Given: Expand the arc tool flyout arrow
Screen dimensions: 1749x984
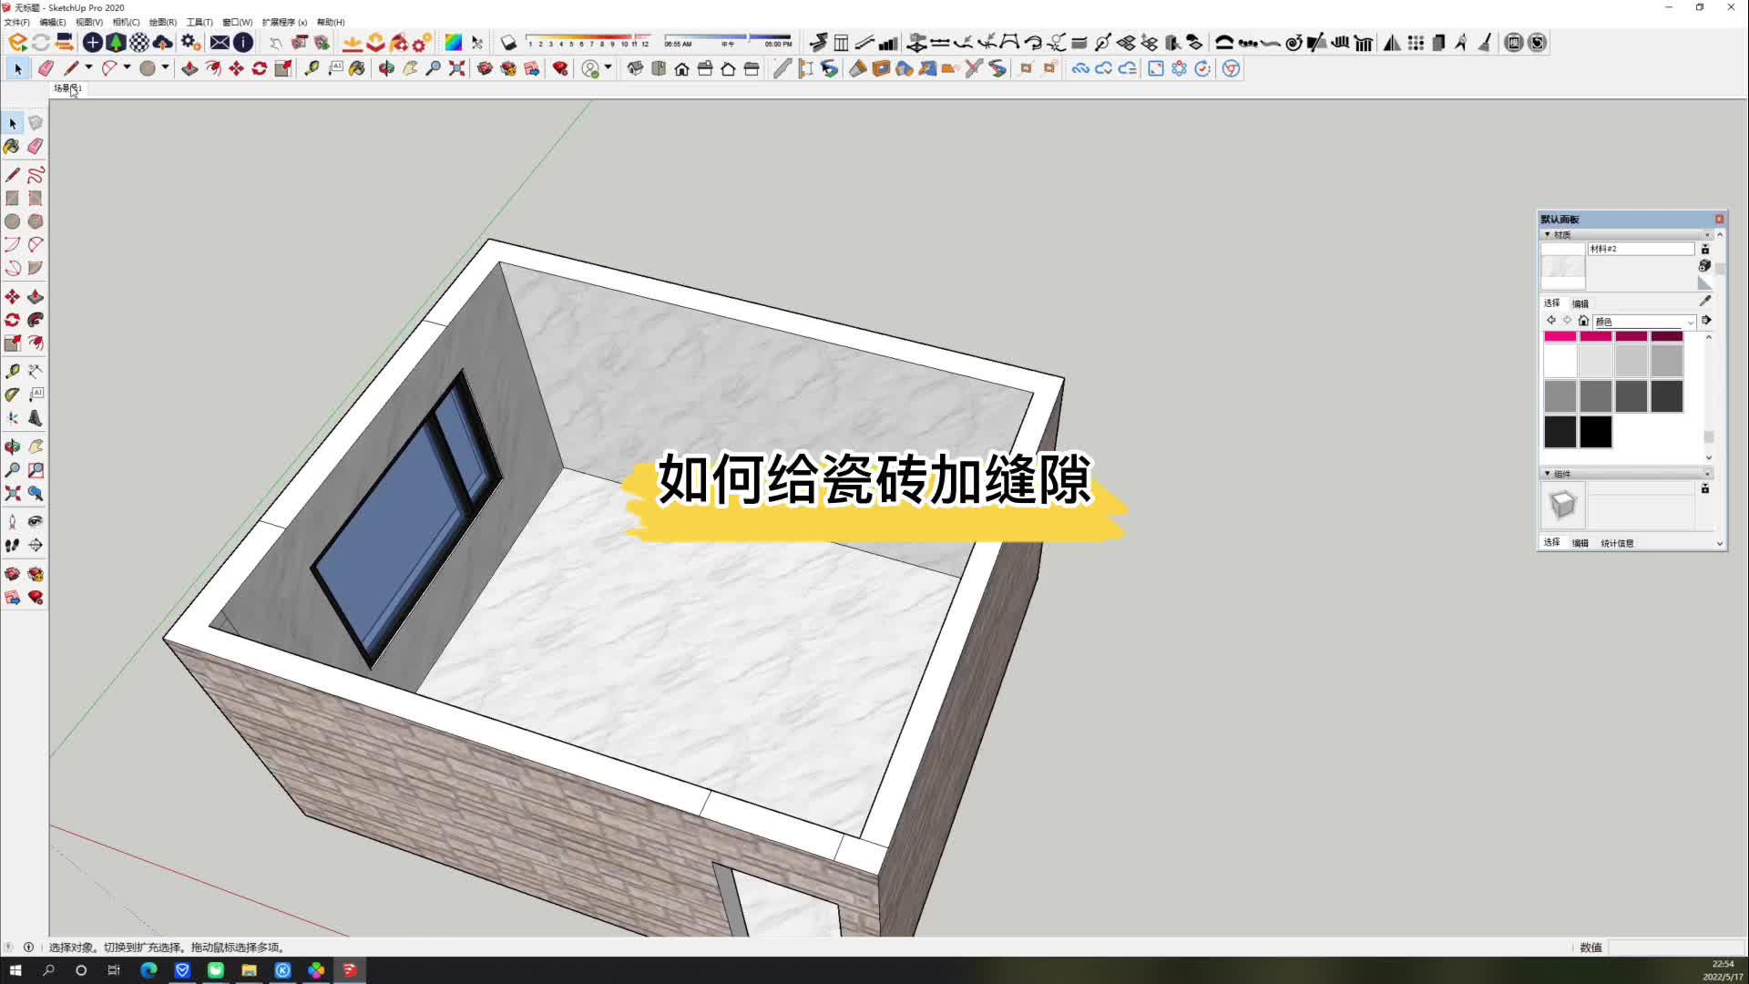Looking at the screenshot, I should (x=127, y=67).
